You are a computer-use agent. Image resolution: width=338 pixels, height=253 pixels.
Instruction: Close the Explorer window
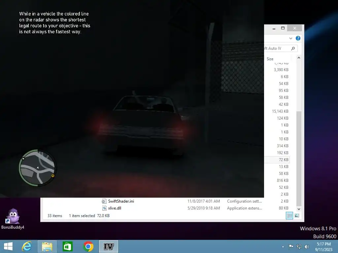[295, 28]
